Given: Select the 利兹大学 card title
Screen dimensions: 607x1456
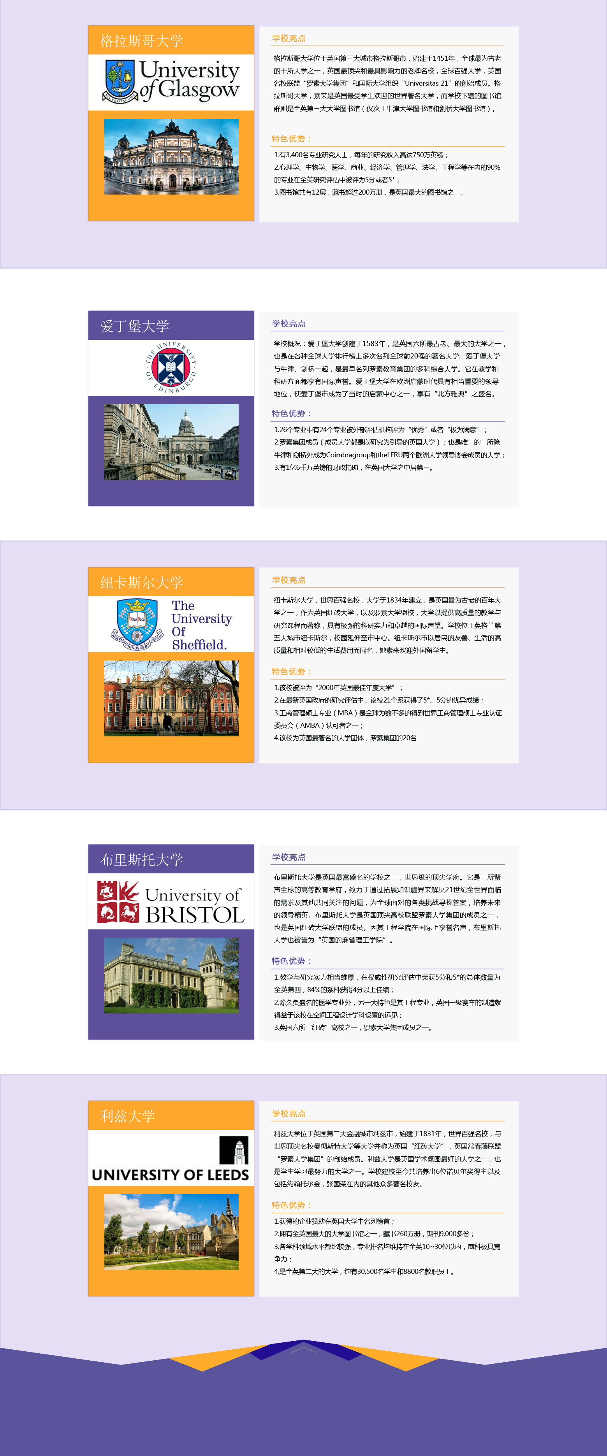Looking at the screenshot, I should tap(128, 1116).
